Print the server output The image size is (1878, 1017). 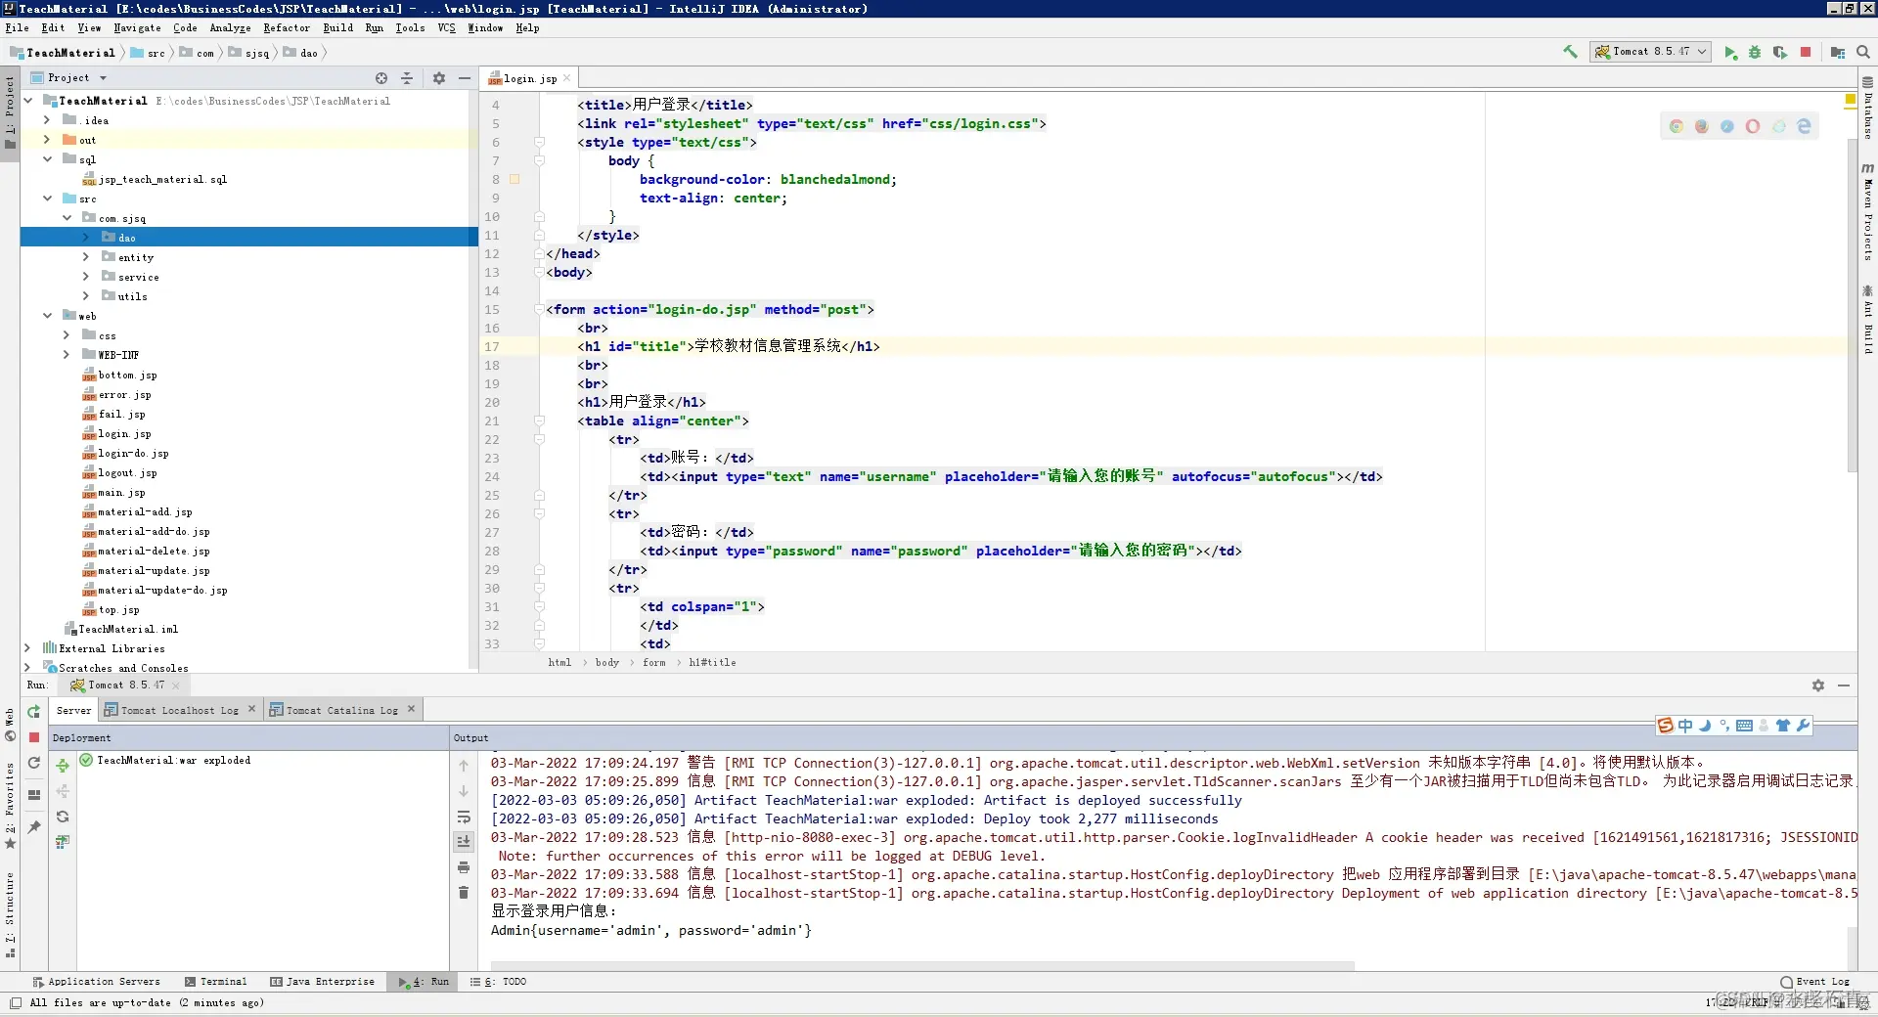[x=464, y=867]
